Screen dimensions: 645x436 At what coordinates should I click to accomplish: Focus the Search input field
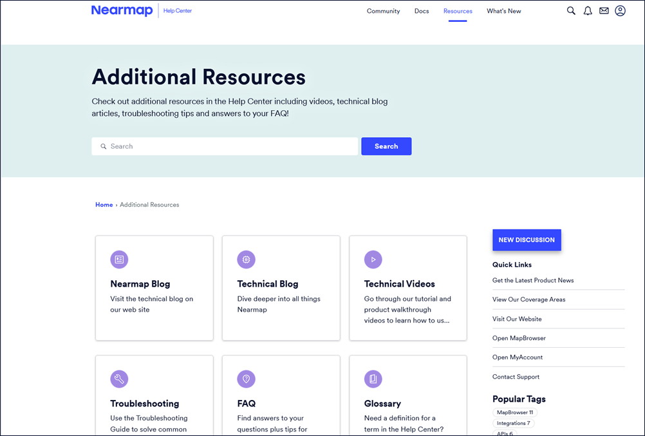225,146
